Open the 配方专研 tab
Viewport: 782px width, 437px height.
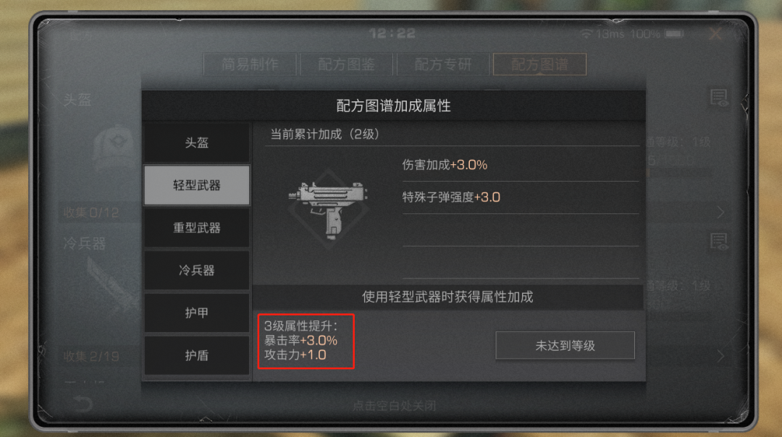click(443, 64)
